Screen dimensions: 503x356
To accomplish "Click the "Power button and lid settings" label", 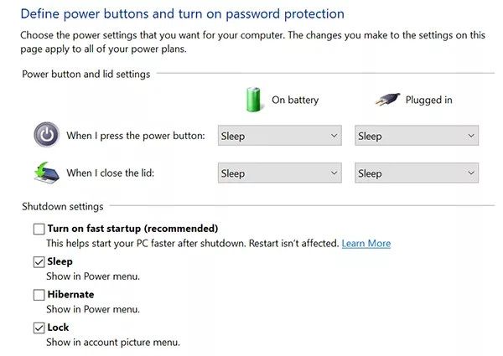I will pos(86,74).
